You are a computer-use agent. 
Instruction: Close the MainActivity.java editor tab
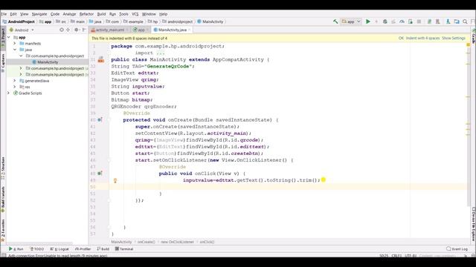tap(190, 30)
